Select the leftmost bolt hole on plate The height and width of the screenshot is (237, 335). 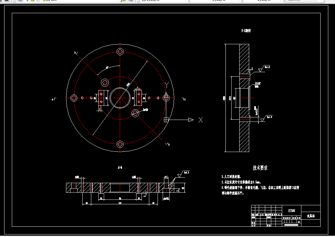click(x=74, y=98)
